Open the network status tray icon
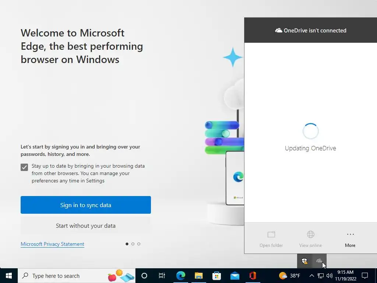This screenshot has width=377, height=283. (x=321, y=276)
